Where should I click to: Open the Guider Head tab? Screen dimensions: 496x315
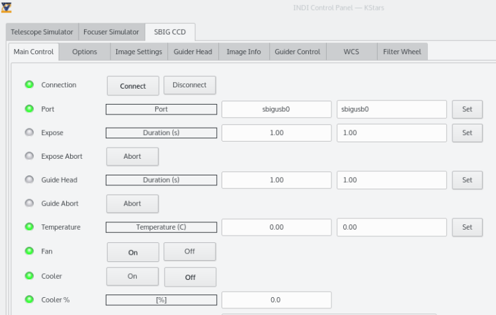click(x=193, y=52)
